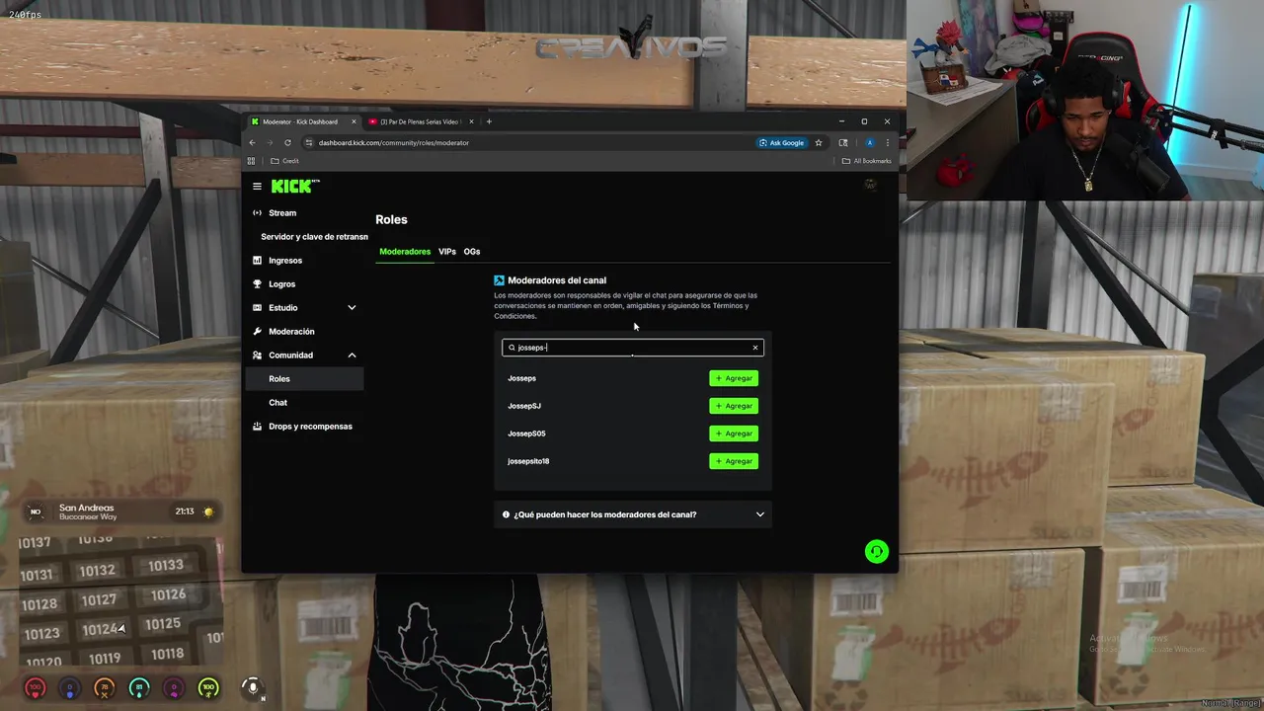The height and width of the screenshot is (711, 1264).
Task: Click the game webcam overlay
Action: pyautogui.click(x=1084, y=100)
